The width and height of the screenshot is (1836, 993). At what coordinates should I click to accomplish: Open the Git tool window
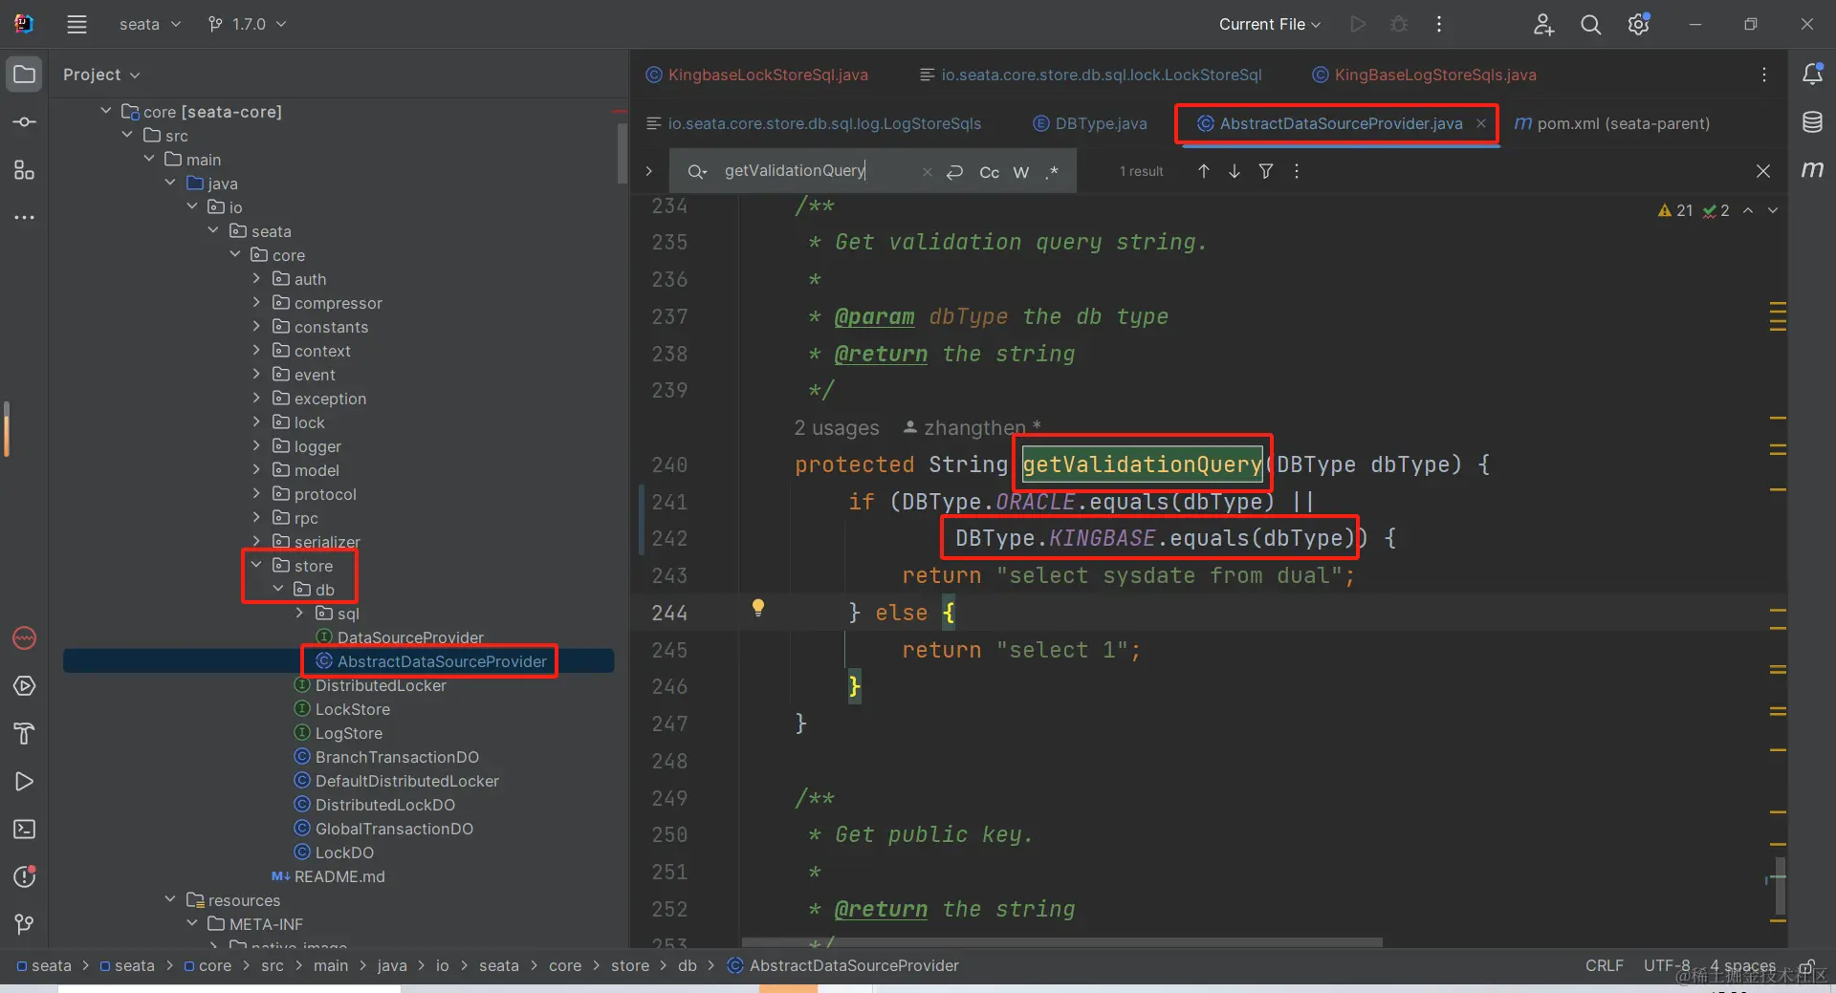[x=25, y=924]
